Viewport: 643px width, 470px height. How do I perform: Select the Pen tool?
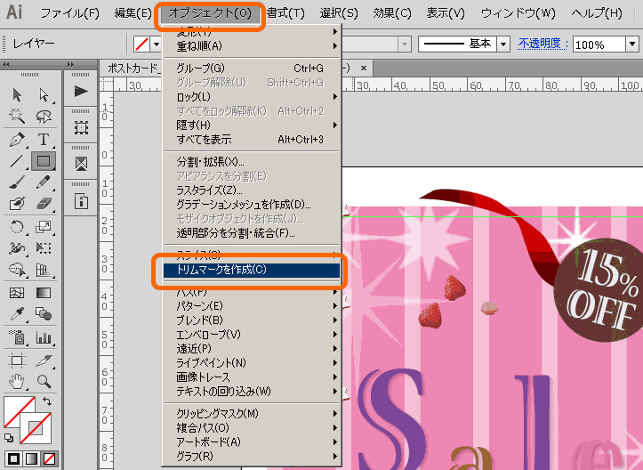point(17,139)
